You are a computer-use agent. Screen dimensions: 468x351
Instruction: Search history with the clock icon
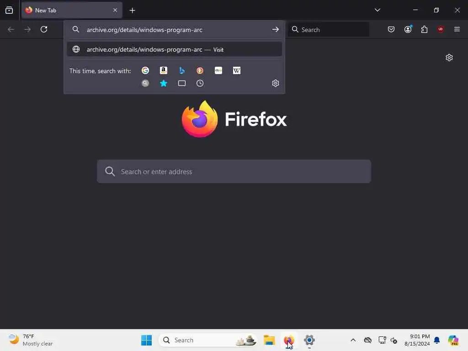(x=200, y=83)
